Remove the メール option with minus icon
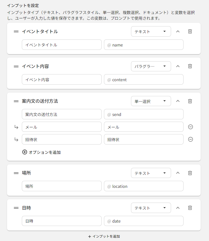Image resolution: width=209 pixels, height=241 pixels. (x=190, y=127)
